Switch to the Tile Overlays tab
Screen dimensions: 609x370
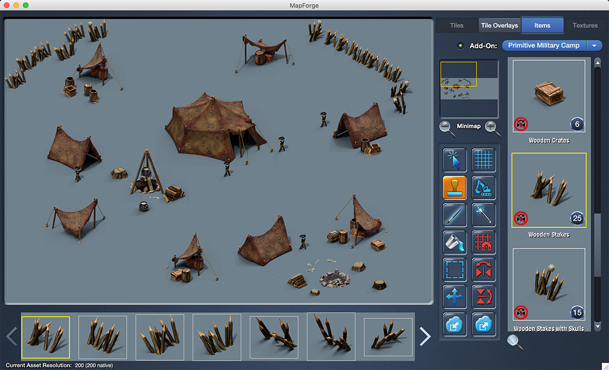(500, 26)
